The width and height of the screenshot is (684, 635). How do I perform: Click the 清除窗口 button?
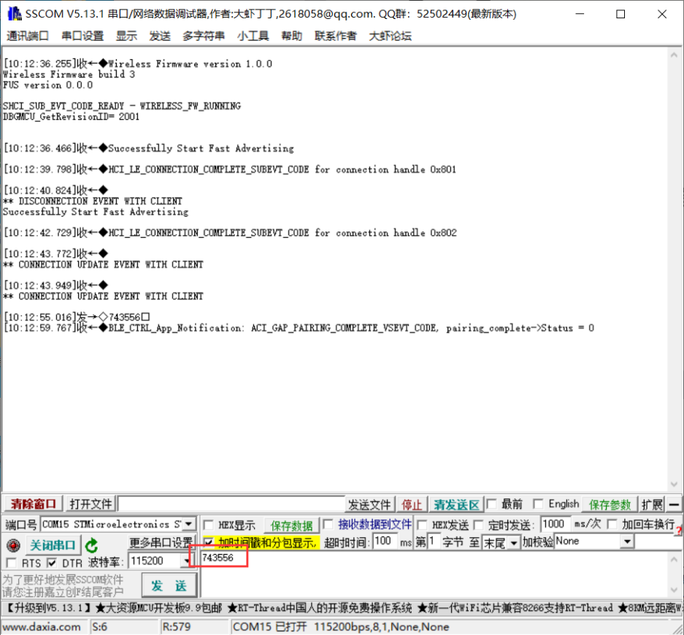[x=34, y=504]
